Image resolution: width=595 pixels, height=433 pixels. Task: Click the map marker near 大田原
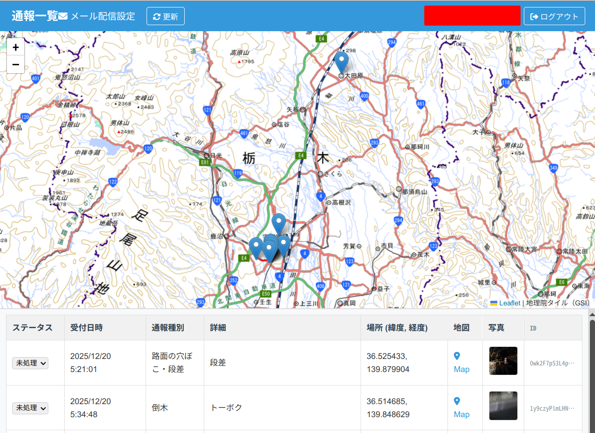point(341,63)
